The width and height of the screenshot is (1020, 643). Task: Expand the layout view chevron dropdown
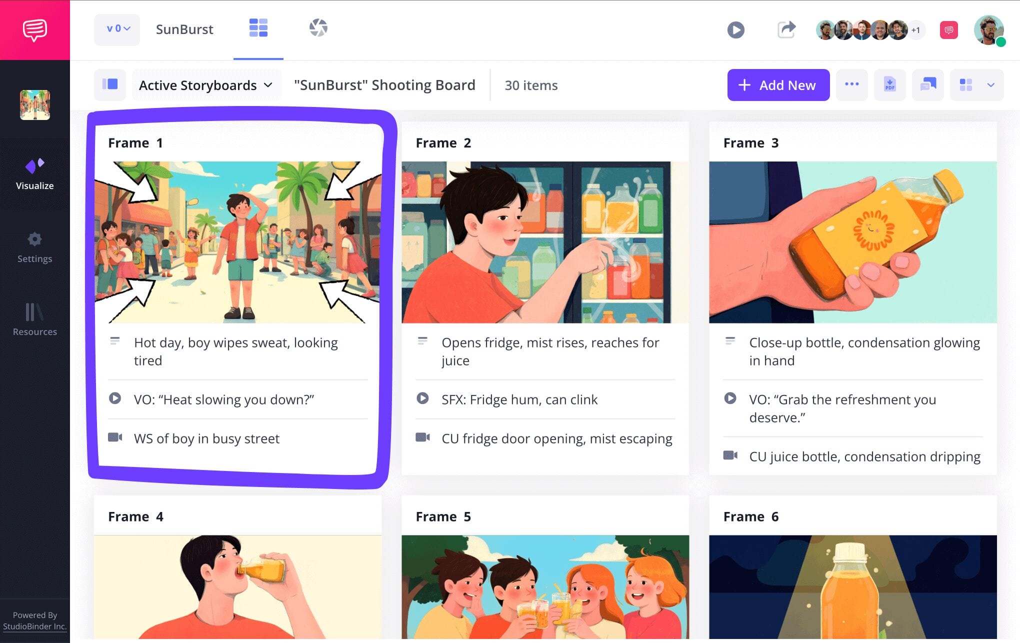click(990, 85)
